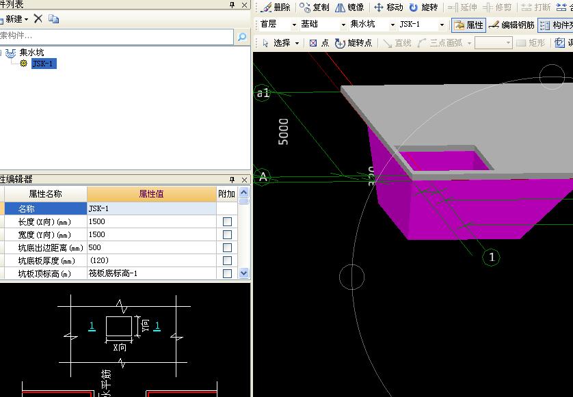Click axis label a1 in the viewport
This screenshot has width=573, height=397.
coord(263,93)
